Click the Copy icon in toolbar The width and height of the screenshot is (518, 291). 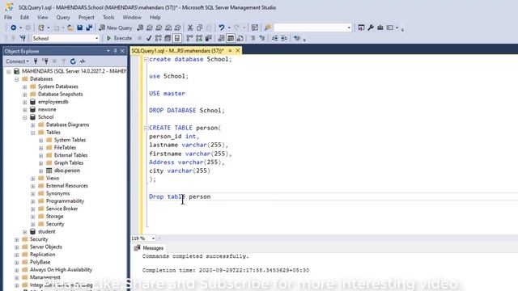[200, 27]
